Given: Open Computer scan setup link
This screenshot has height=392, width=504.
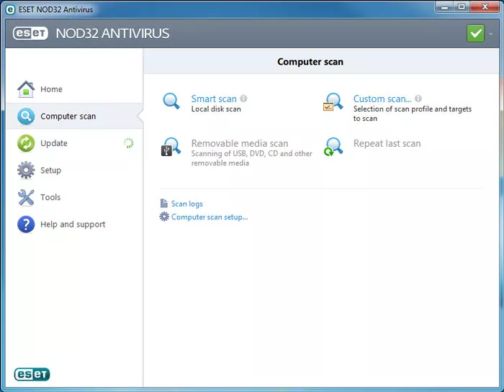Looking at the screenshot, I should [x=210, y=217].
